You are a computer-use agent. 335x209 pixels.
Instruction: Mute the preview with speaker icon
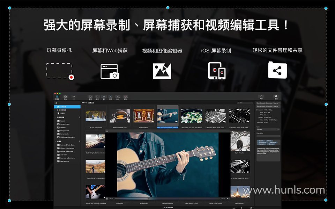[228, 199]
